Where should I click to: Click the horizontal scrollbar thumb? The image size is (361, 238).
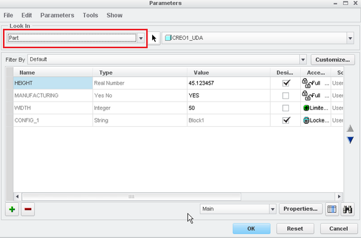point(131,197)
